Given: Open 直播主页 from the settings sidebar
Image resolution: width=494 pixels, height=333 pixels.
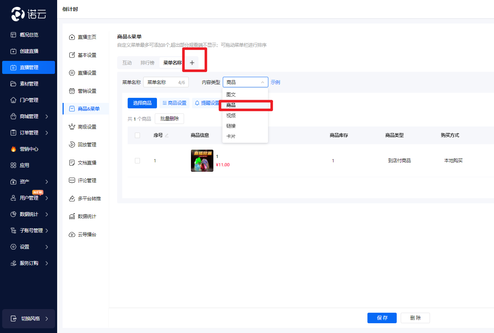Looking at the screenshot, I should [87, 37].
